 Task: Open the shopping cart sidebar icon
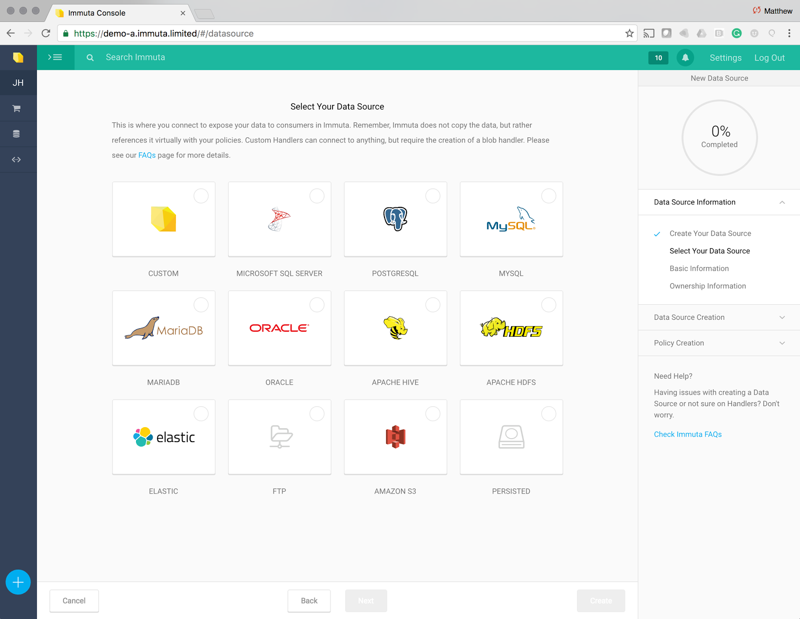point(16,108)
